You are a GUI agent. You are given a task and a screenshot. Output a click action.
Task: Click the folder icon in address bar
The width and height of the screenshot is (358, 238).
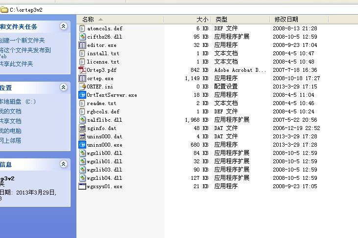[x=4, y=10]
